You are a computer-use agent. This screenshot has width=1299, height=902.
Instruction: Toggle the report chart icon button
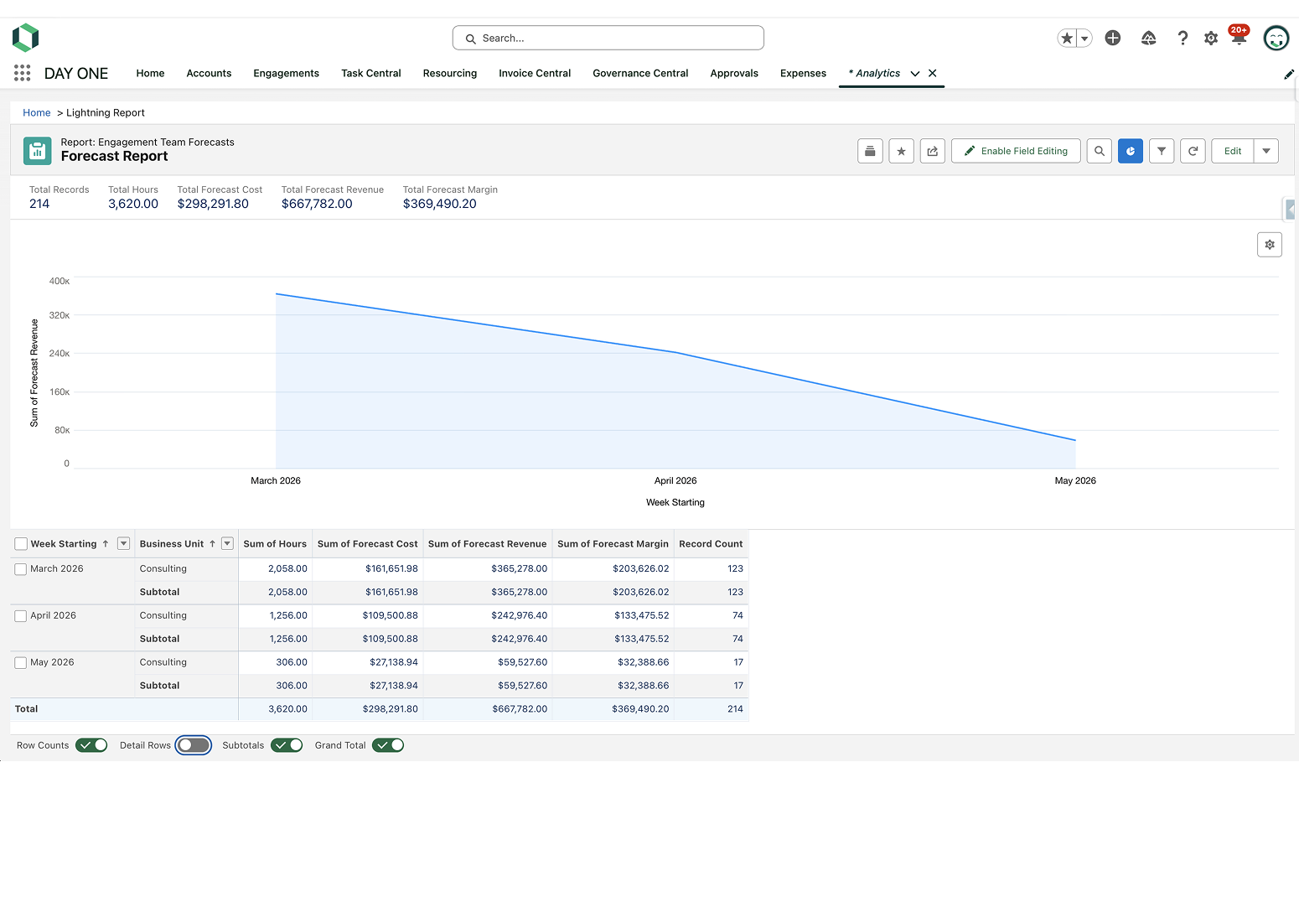(x=1131, y=151)
